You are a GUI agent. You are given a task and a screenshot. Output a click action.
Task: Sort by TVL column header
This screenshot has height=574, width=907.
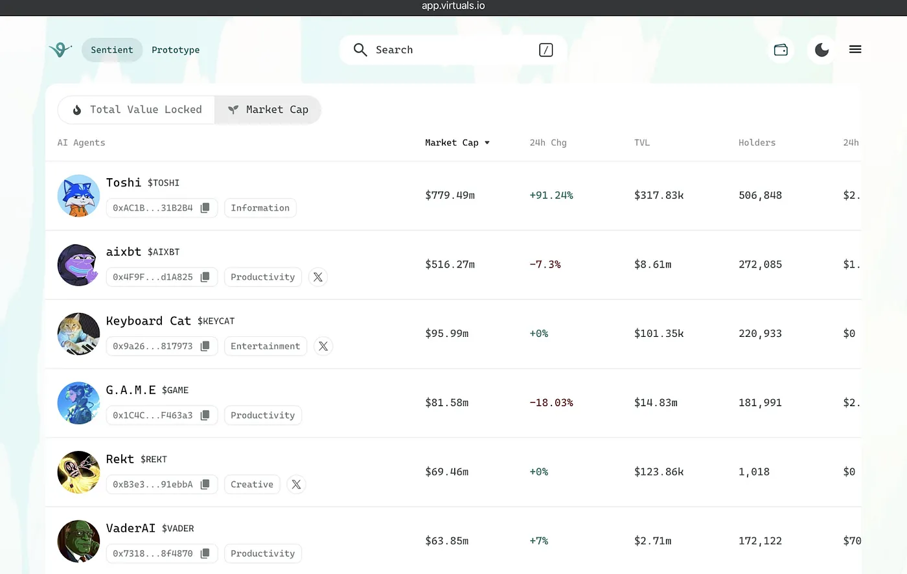pyautogui.click(x=642, y=143)
